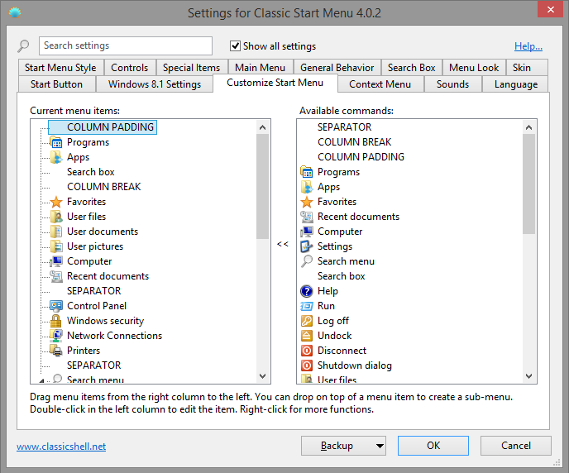Click the Cancel button
Screen dimensions: 569x473
coord(516,446)
